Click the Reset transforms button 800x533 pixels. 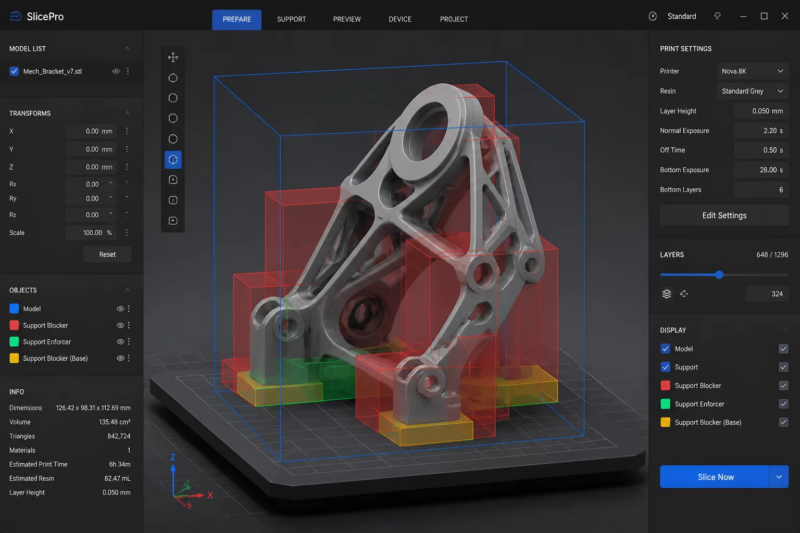[107, 255]
